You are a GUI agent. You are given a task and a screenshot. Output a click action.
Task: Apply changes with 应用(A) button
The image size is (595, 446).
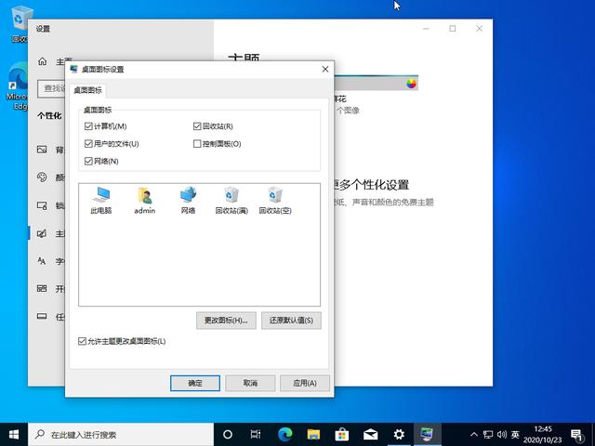(x=305, y=383)
